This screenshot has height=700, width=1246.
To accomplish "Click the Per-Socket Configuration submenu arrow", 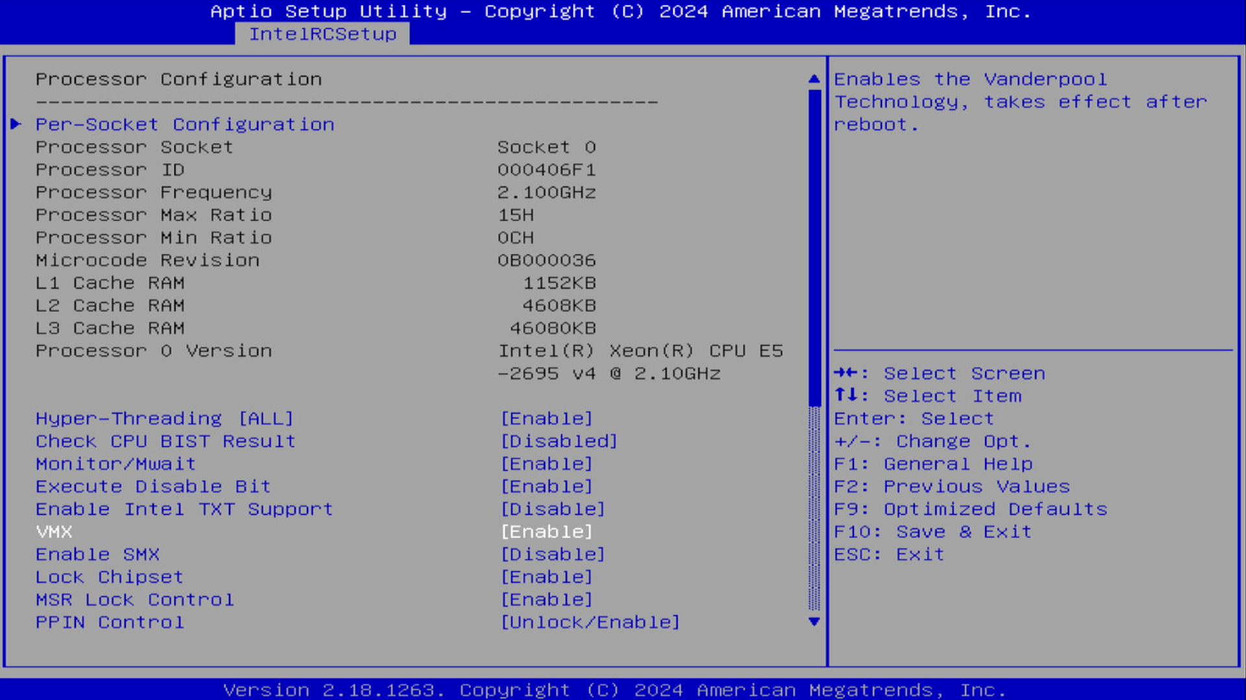I will click(15, 124).
